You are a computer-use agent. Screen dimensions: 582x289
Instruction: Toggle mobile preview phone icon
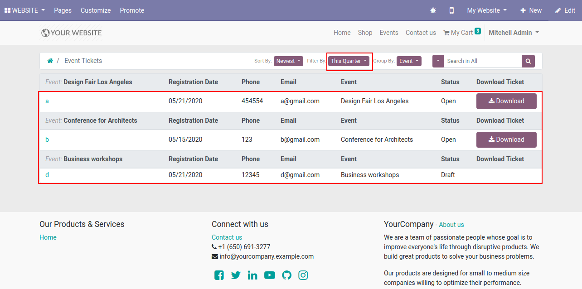(x=452, y=10)
